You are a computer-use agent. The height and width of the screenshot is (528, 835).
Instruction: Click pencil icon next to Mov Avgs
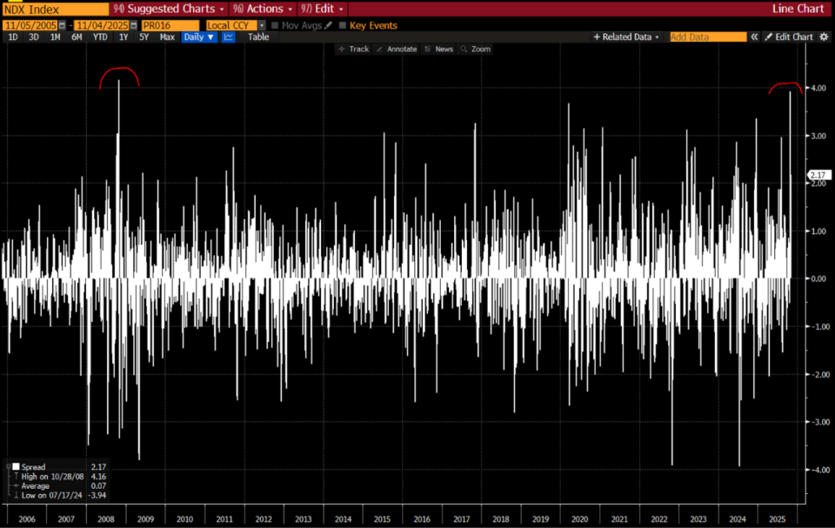pyautogui.click(x=329, y=25)
